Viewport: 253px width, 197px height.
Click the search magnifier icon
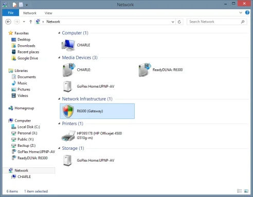(243, 22)
